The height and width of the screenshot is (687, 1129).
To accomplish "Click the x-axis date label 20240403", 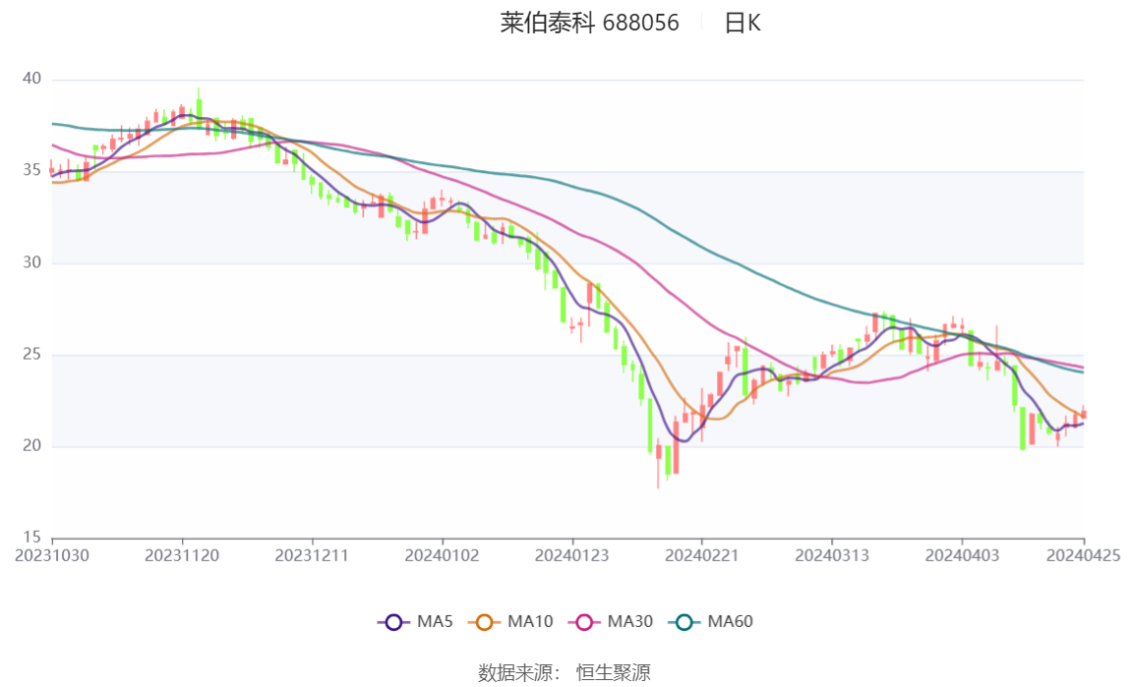I will click(962, 556).
